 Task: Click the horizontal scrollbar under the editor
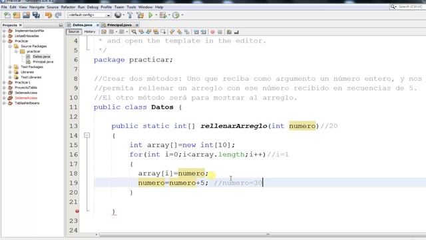point(262,234)
